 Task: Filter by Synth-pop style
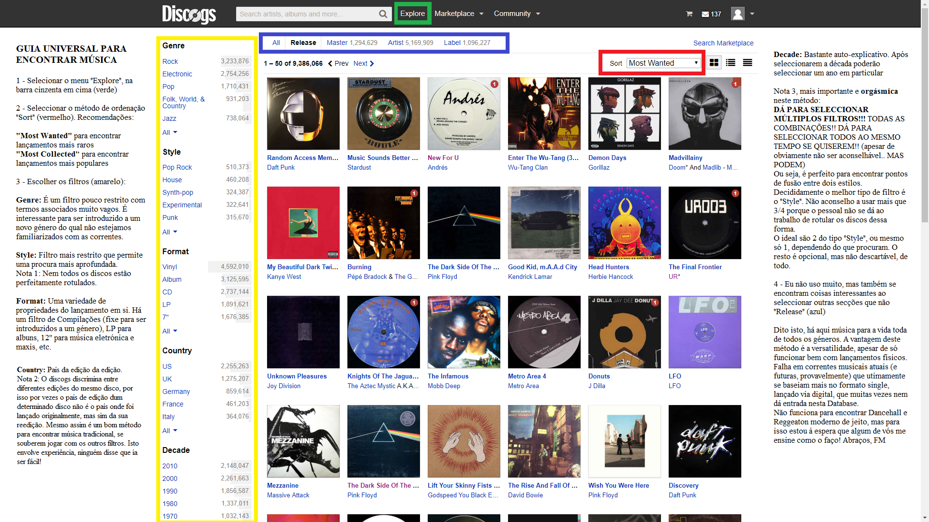(x=178, y=192)
